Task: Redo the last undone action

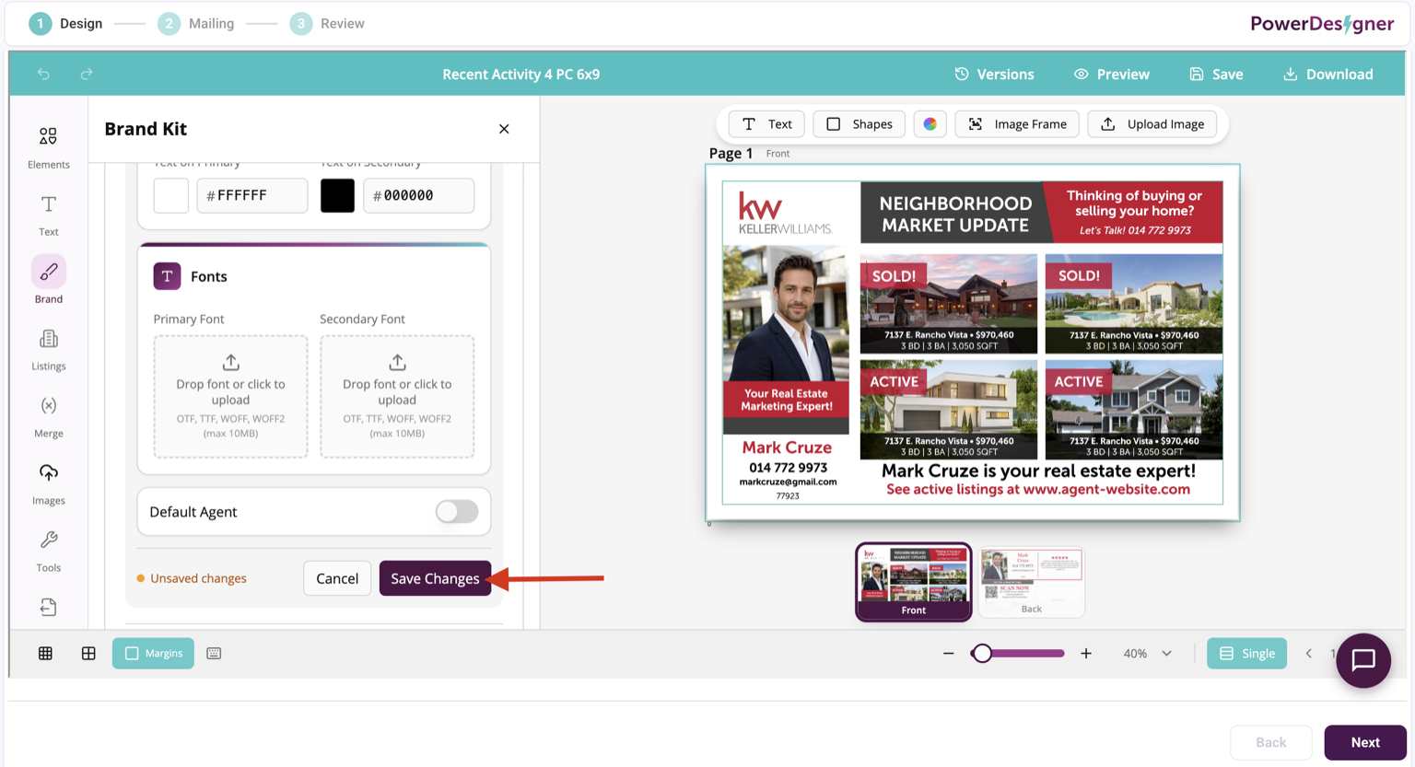Action: pyautogui.click(x=87, y=74)
